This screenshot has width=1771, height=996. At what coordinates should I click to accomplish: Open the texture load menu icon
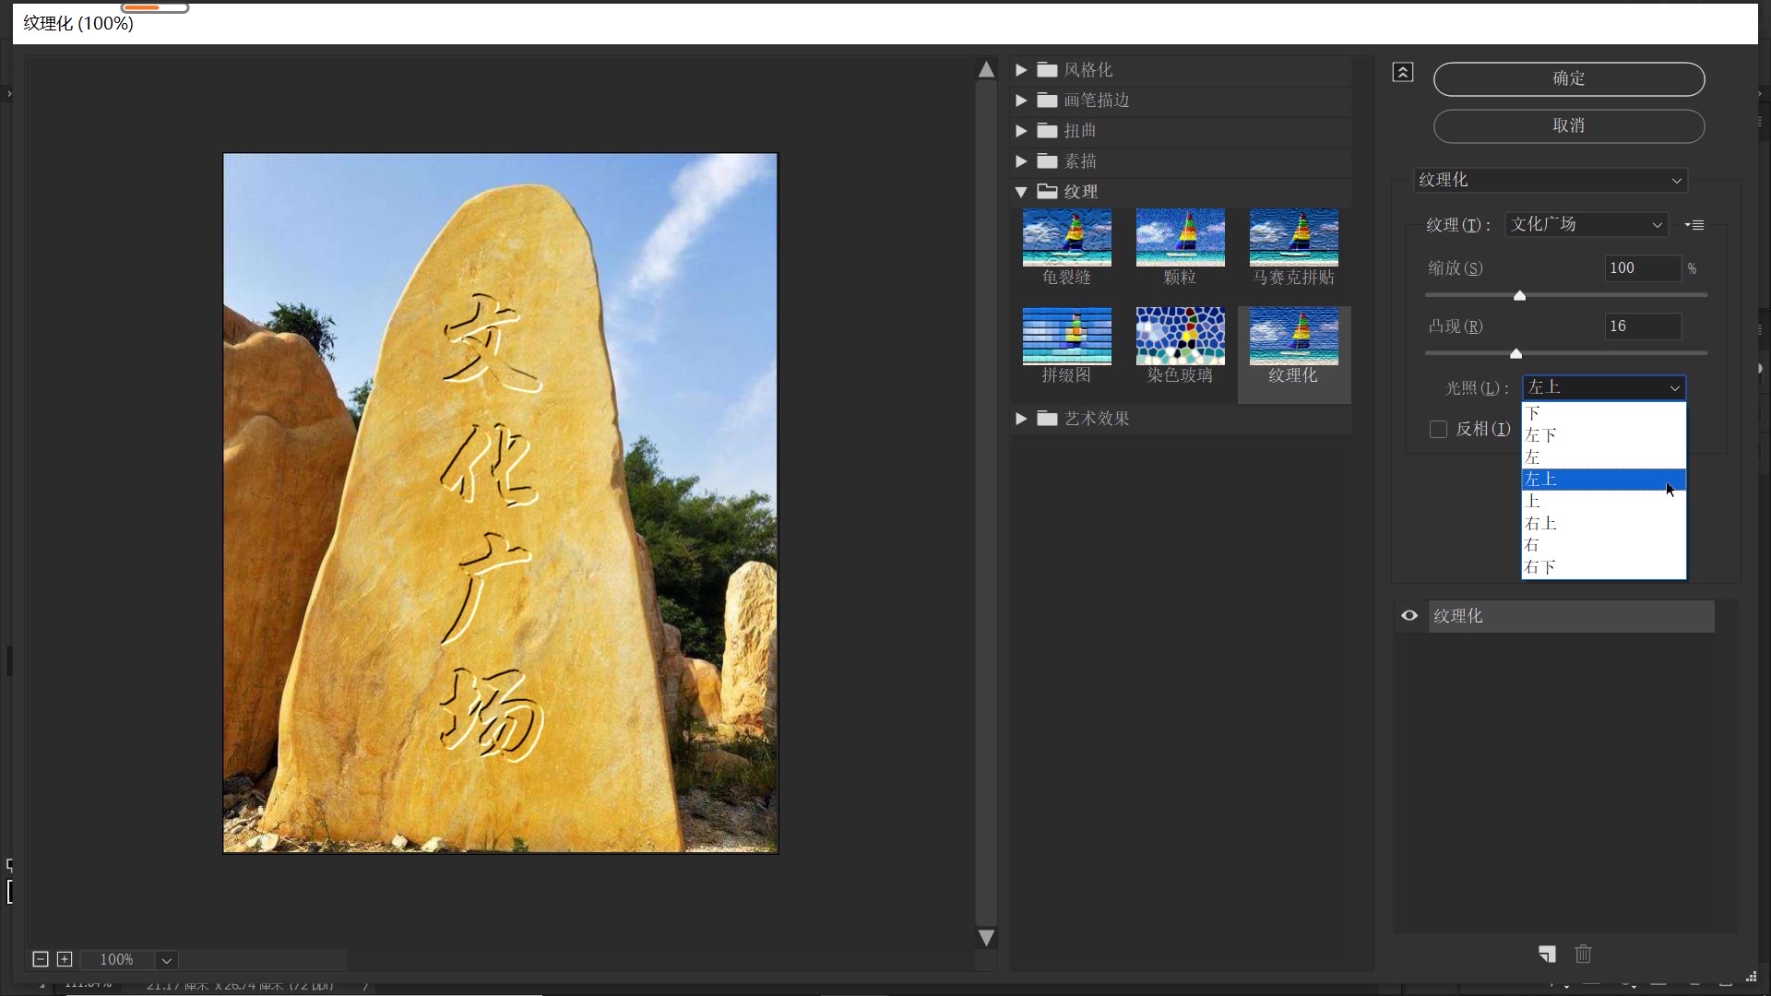point(1694,225)
